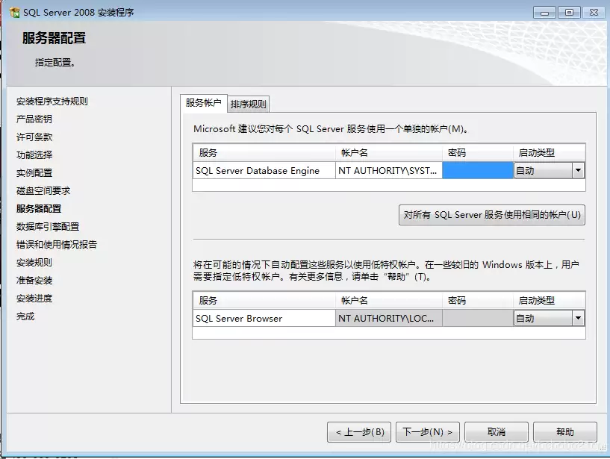
Task: Click 安装规则 step in sidebar
Action: pyautogui.click(x=34, y=262)
